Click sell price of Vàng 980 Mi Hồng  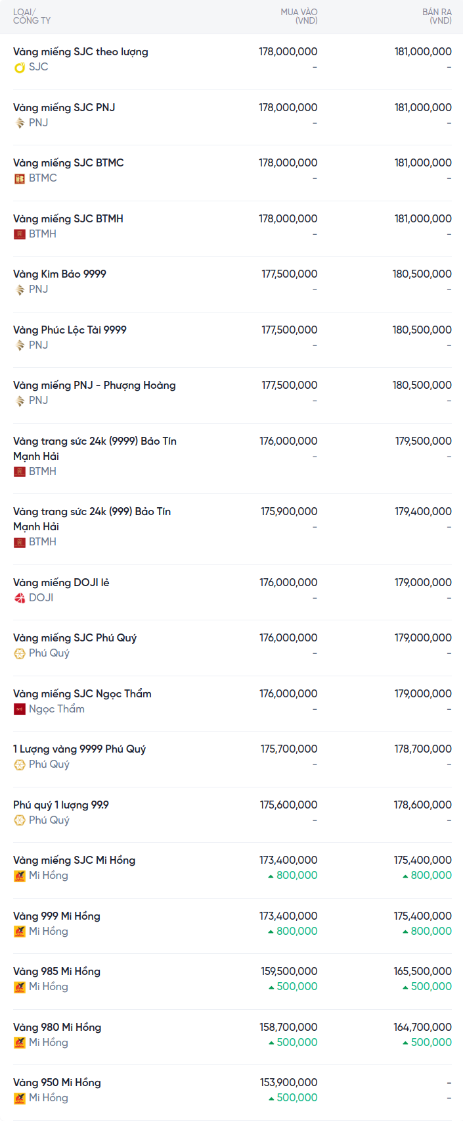423,1027
